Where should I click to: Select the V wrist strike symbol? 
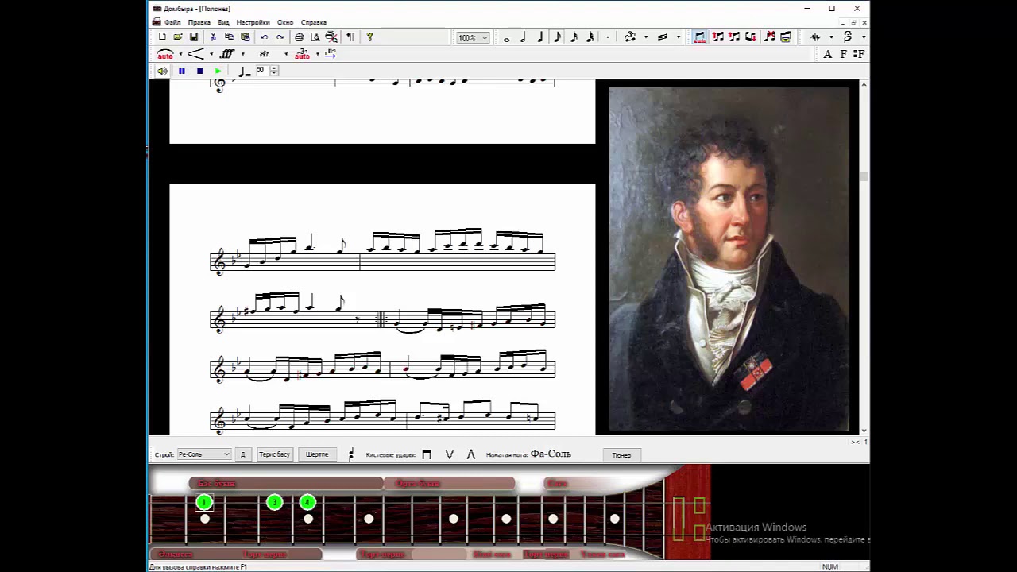pyautogui.click(x=449, y=454)
